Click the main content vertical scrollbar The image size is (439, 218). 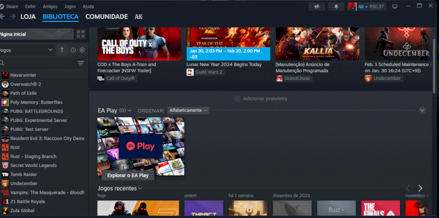[x=434, y=66]
